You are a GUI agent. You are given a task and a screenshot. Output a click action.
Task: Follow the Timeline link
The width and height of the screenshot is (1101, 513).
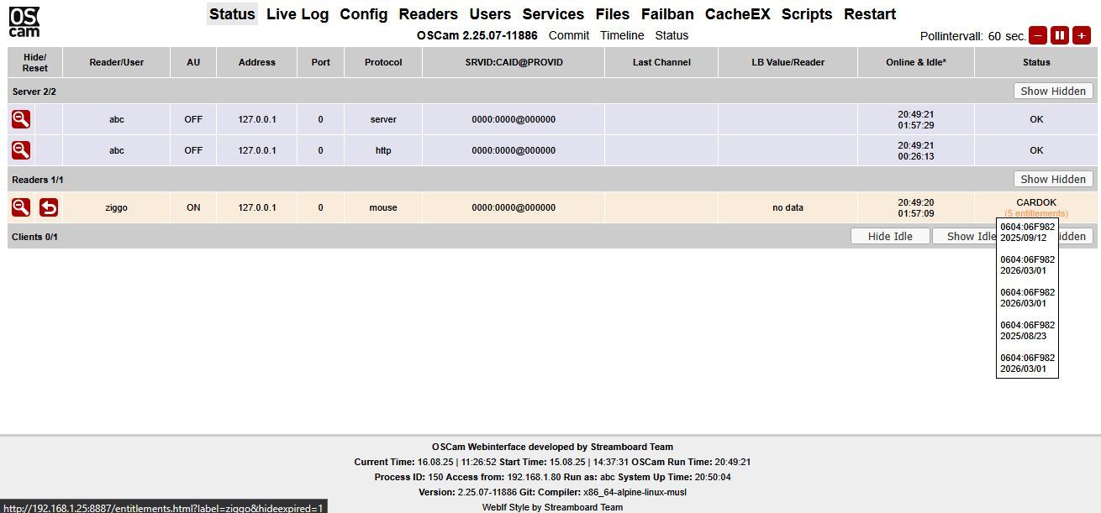click(622, 35)
